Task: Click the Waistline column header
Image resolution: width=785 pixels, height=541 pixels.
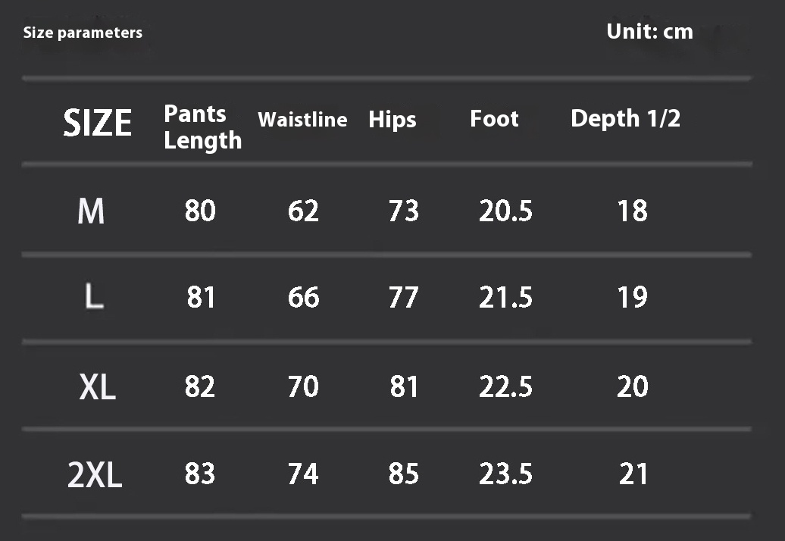Action: point(302,120)
